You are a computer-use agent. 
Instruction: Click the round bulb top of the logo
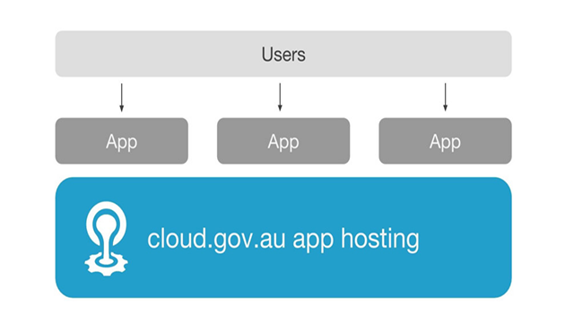tap(106, 222)
